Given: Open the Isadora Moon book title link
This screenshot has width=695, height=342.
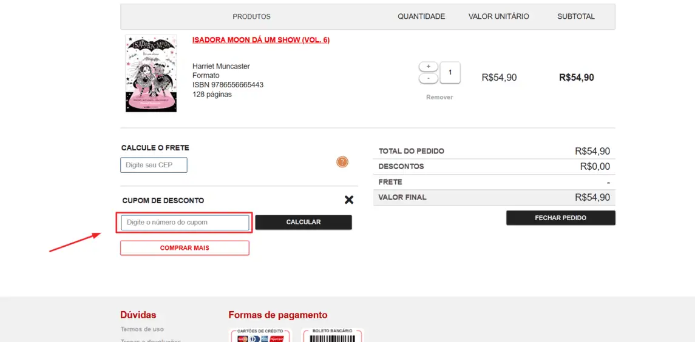Looking at the screenshot, I should click(260, 40).
